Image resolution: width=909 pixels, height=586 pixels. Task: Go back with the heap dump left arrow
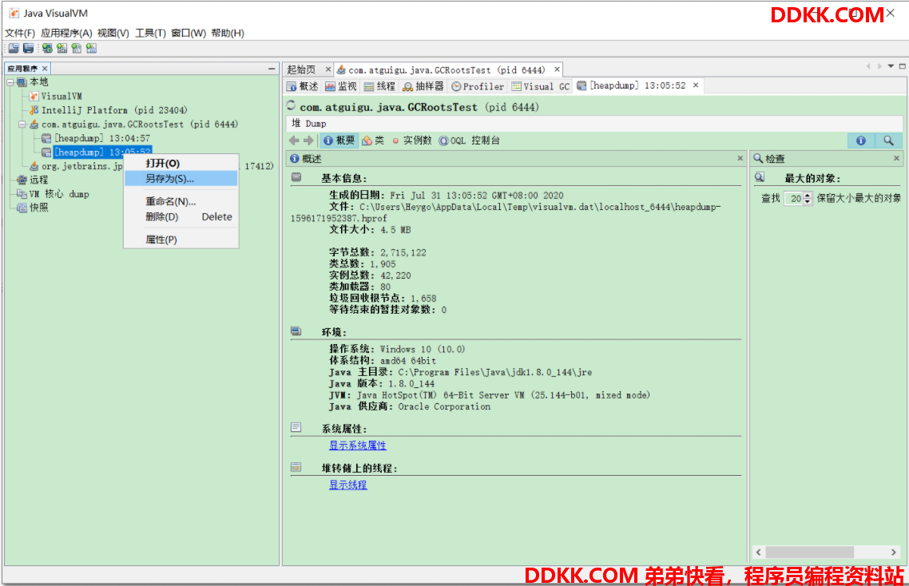point(294,141)
